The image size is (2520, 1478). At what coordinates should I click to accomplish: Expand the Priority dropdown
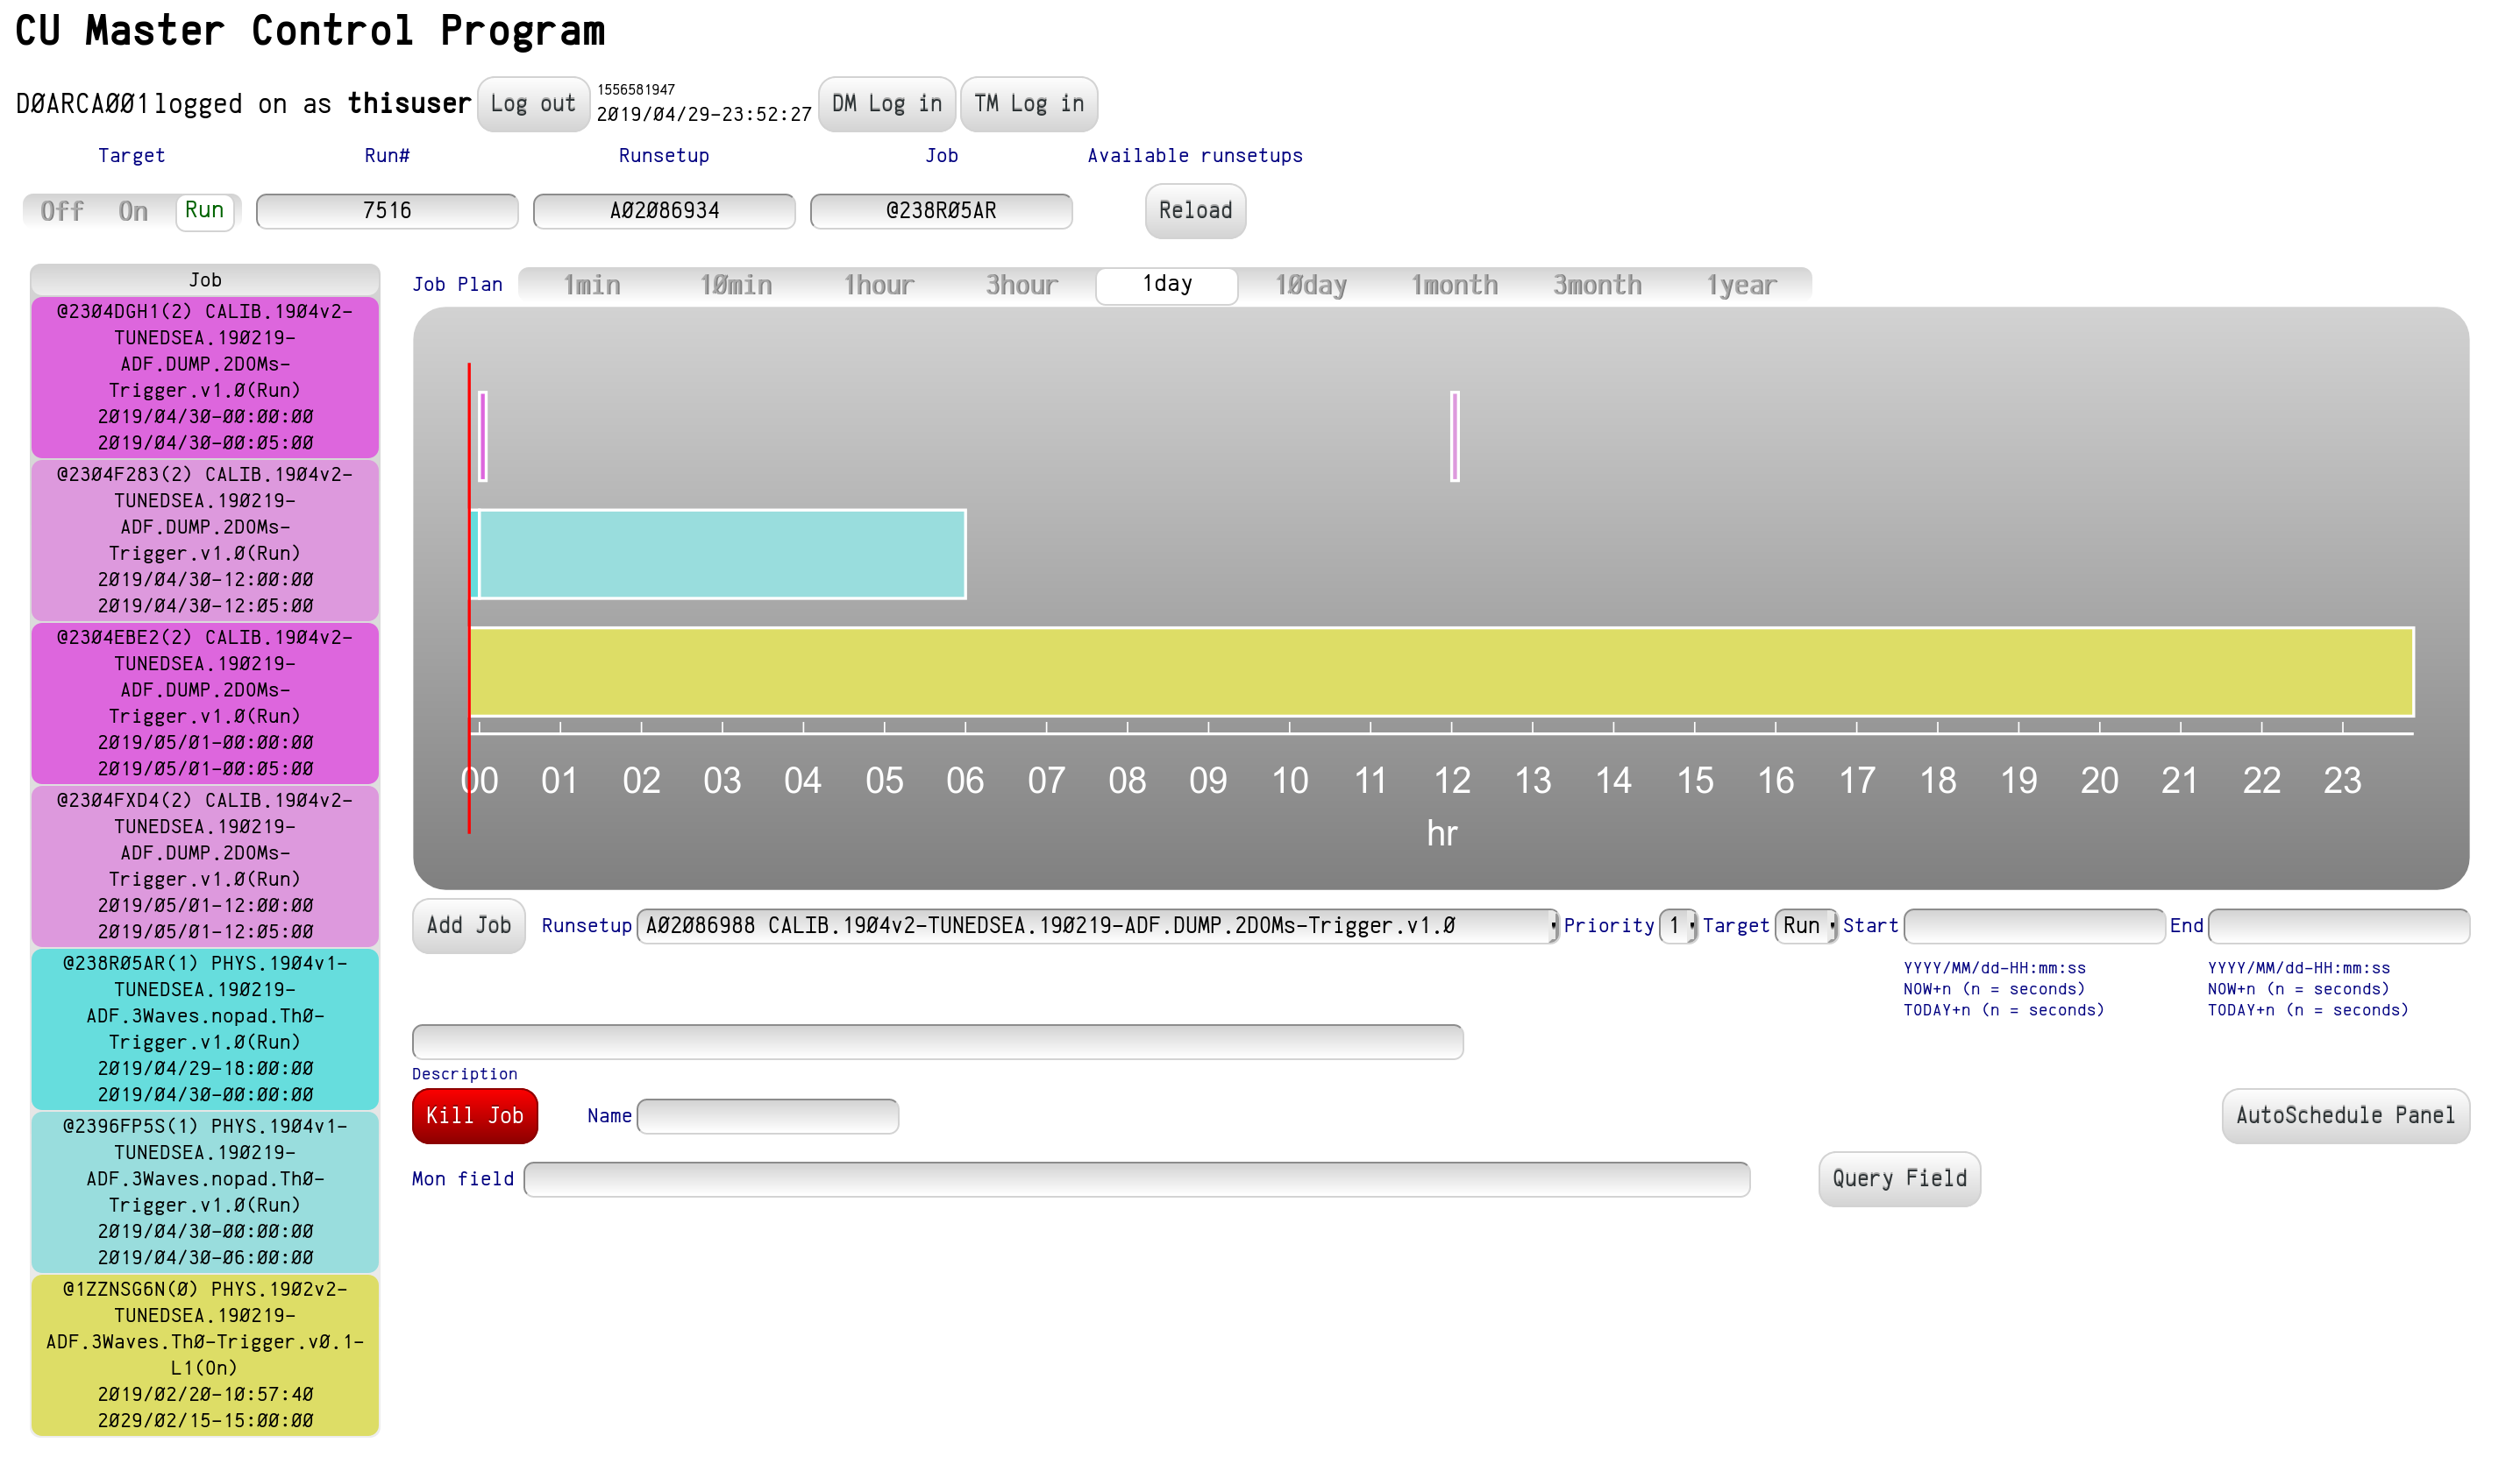[x=1678, y=925]
